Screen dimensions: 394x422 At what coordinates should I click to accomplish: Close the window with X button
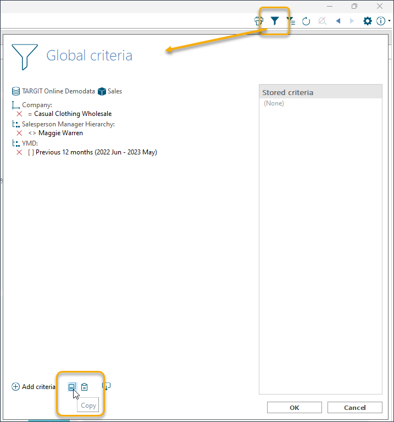[x=380, y=6]
